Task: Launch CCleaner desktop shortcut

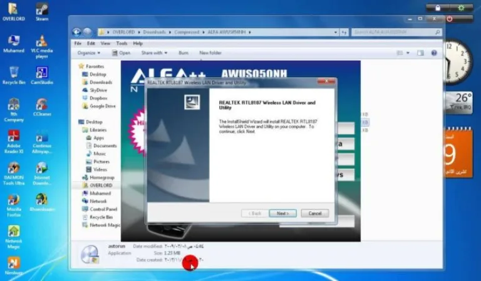Action: pos(42,107)
